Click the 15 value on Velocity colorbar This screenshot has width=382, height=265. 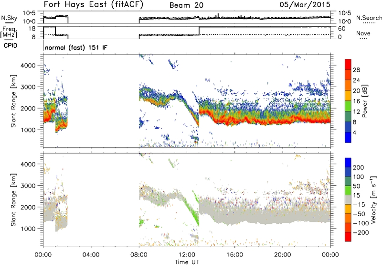coord(356,196)
